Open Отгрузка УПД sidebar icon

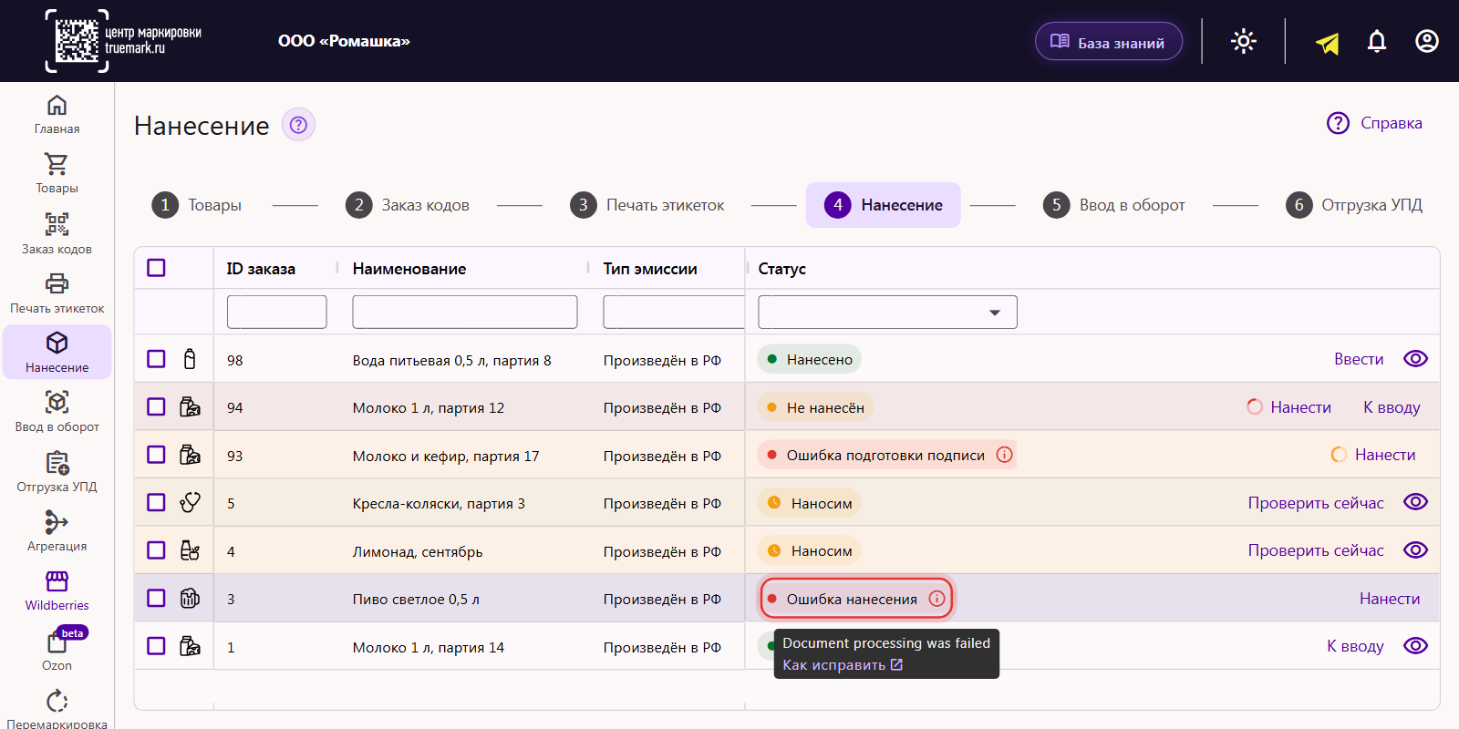(x=57, y=463)
